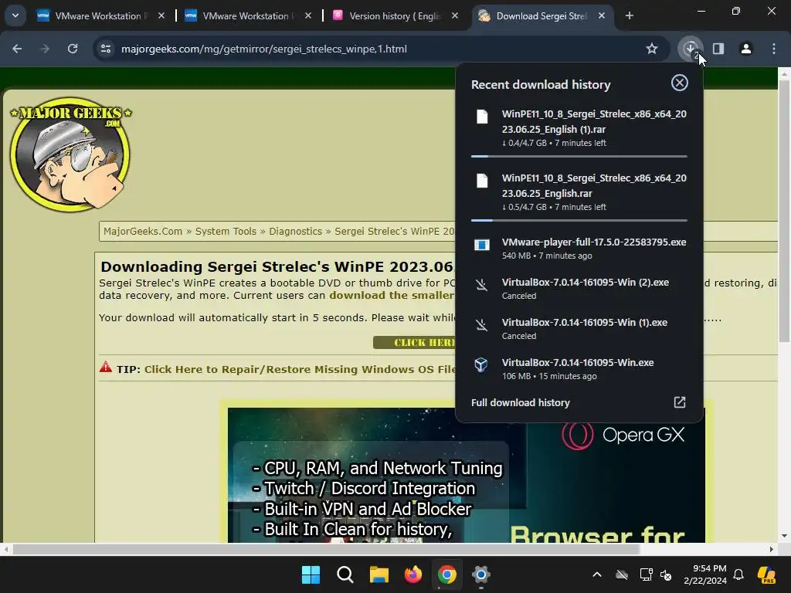
Task: Open System Tools breadcrumb link
Action: (x=226, y=232)
